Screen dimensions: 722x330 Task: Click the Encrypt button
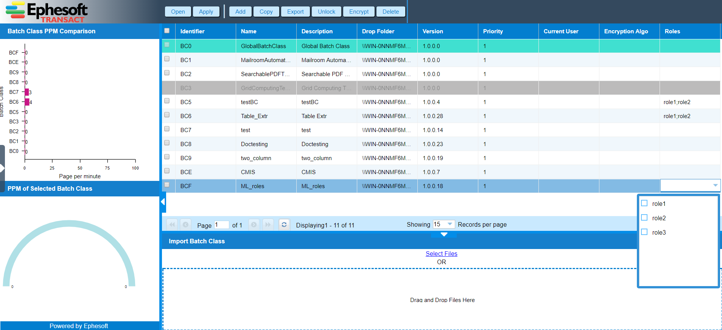click(359, 12)
